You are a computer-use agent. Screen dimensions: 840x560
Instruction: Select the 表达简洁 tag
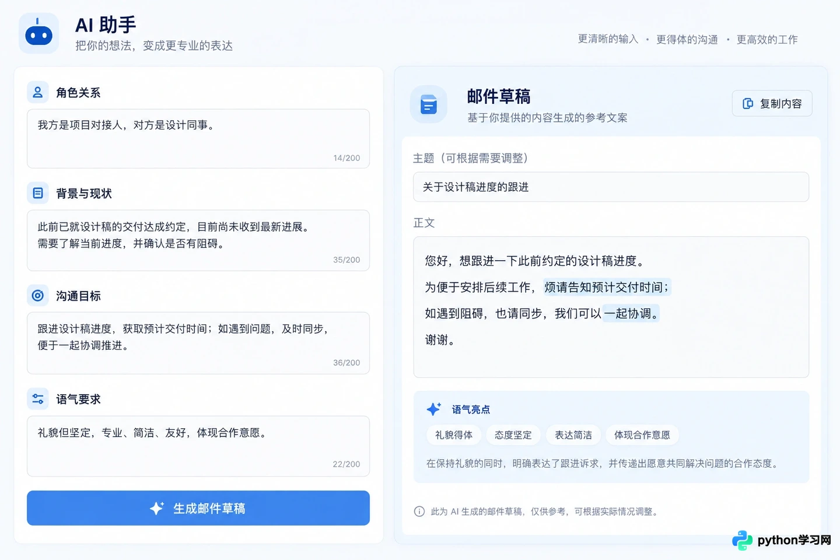pos(573,435)
